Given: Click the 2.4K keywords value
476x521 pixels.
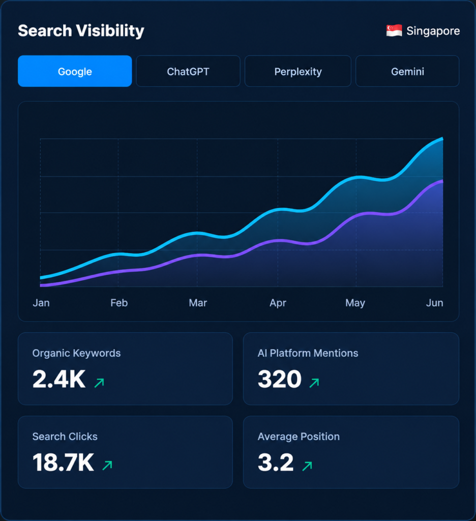Looking at the screenshot, I should tap(59, 379).
